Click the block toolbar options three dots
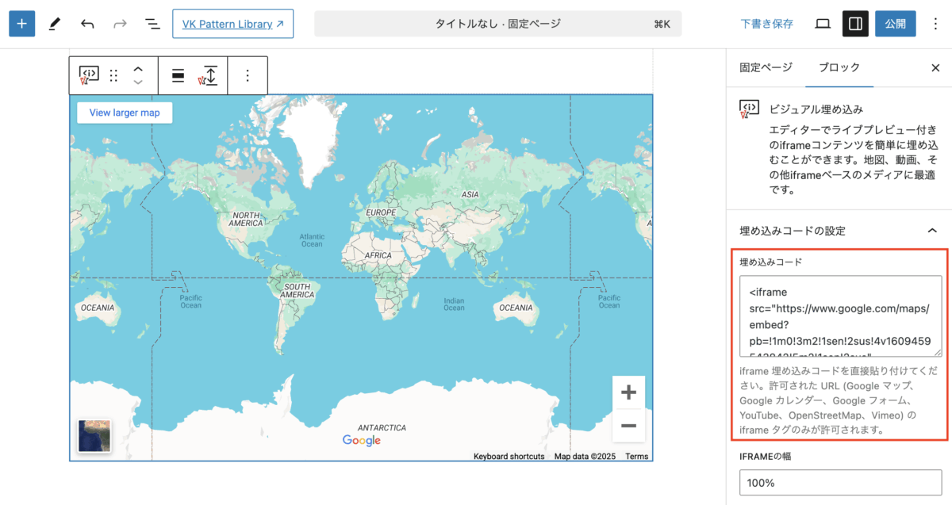This screenshot has height=505, width=952. tap(247, 75)
